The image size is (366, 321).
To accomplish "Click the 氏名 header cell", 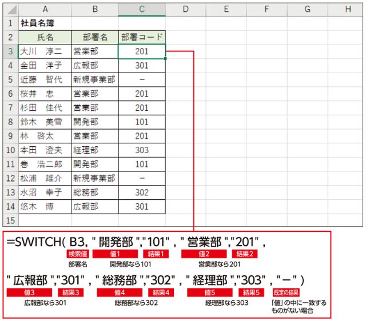I will 45,37.
